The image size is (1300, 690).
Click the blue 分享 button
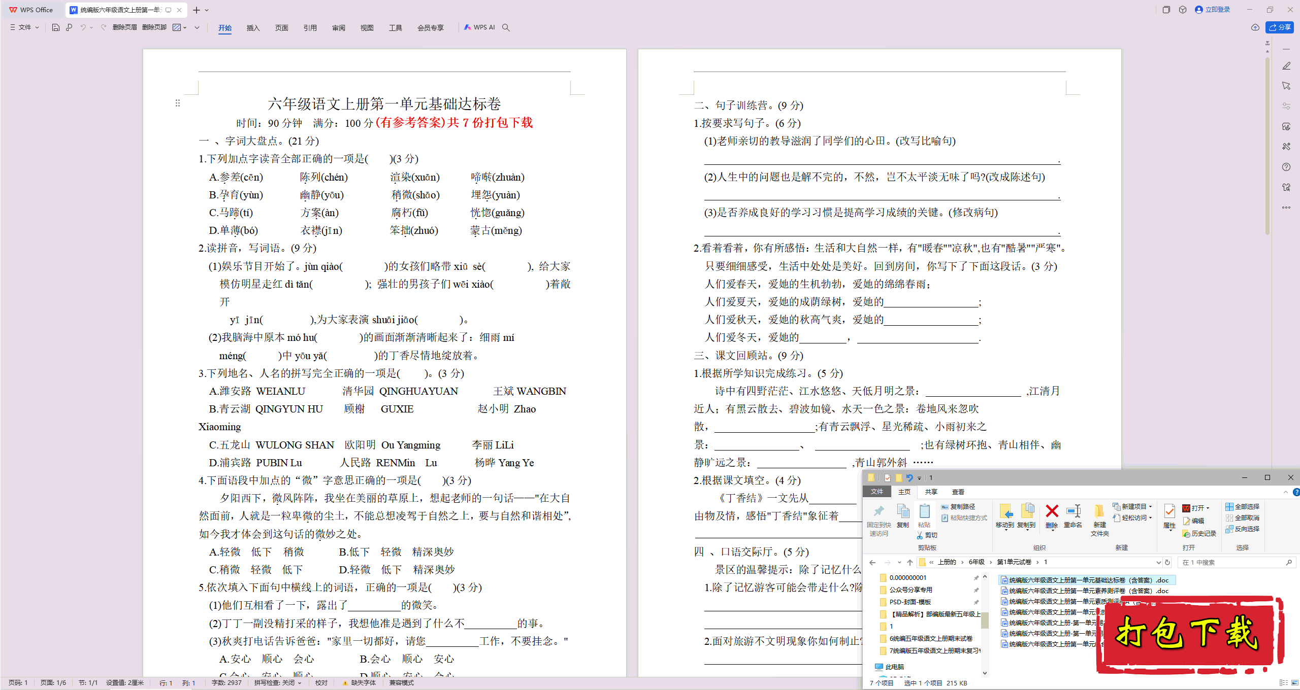tap(1280, 27)
